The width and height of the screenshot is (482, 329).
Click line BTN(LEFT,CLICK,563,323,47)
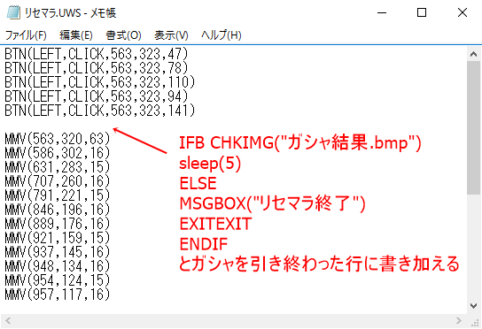tap(97, 54)
